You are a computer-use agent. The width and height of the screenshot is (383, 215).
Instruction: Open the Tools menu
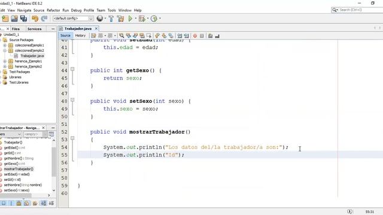[112, 10]
